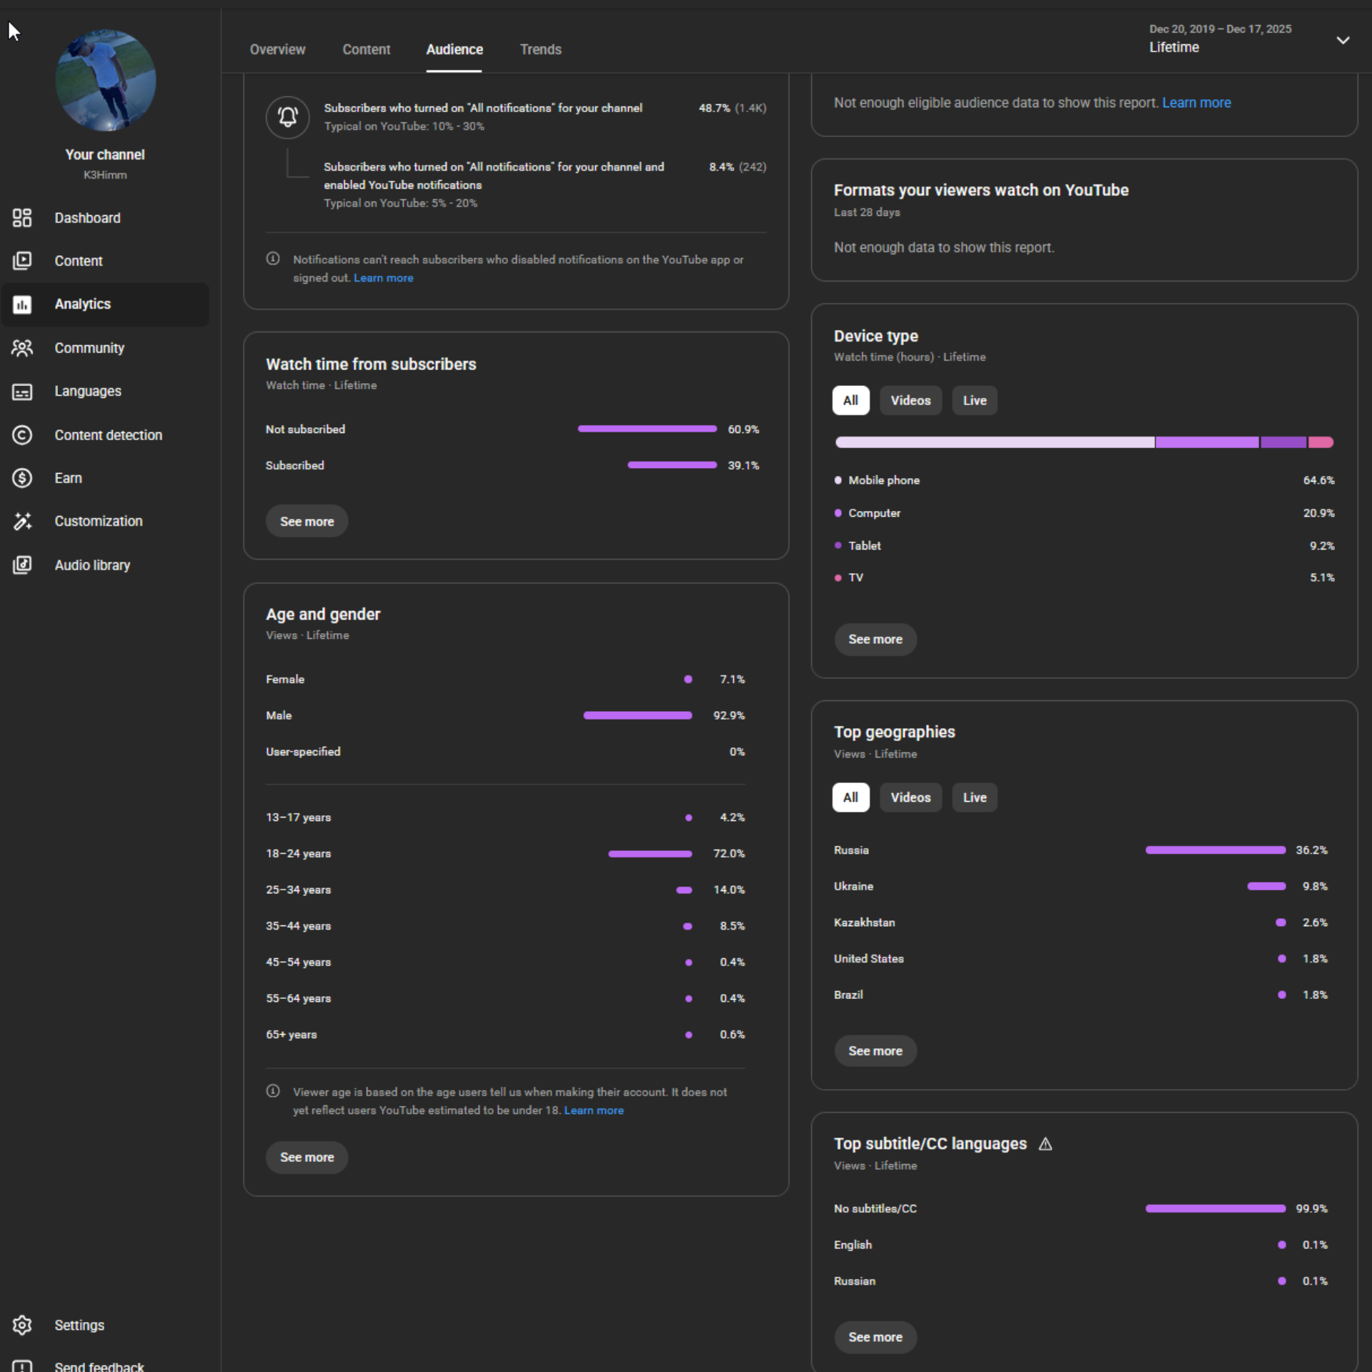The image size is (1372, 1372).
Task: Switch to the Trends tab
Action: click(x=540, y=49)
